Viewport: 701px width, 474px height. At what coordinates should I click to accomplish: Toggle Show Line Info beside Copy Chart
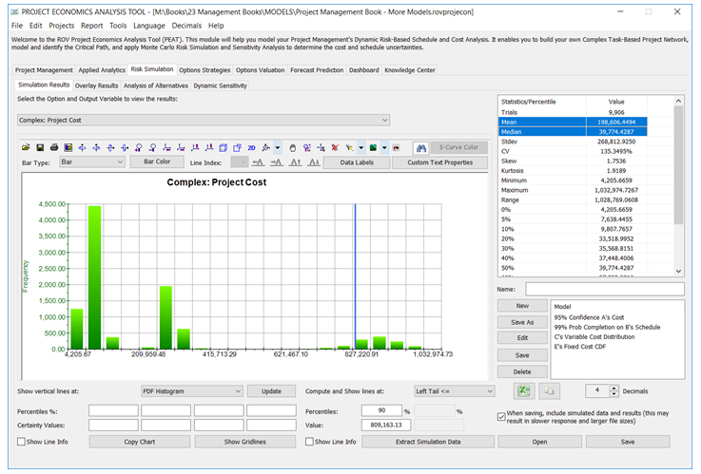21,442
